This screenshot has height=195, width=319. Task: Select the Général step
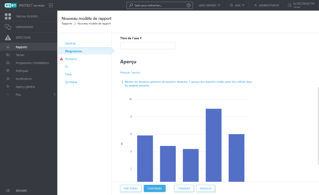(70, 43)
